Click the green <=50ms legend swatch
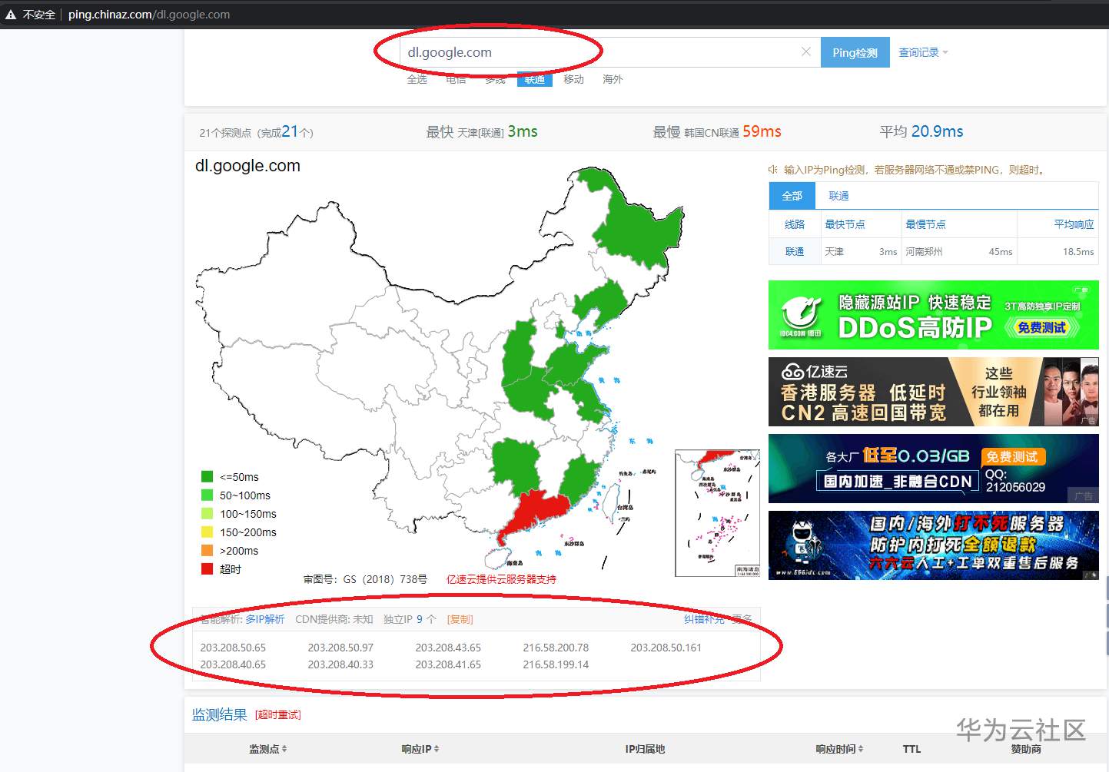 coord(206,476)
